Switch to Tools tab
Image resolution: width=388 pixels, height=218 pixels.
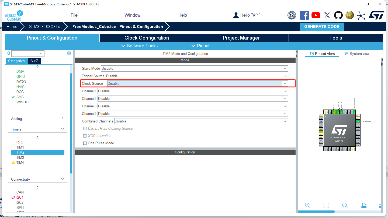pos(336,38)
